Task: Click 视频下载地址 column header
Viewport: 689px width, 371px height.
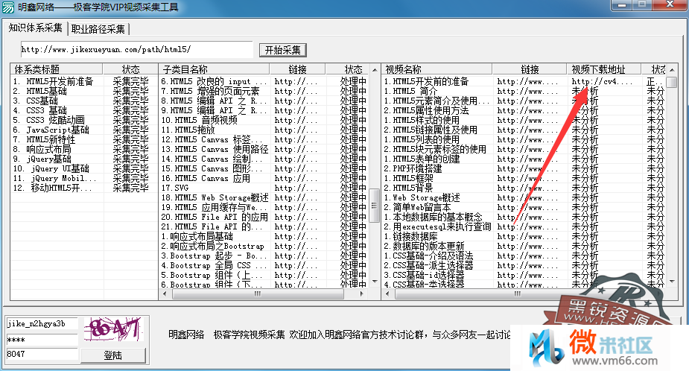Action: pos(603,69)
